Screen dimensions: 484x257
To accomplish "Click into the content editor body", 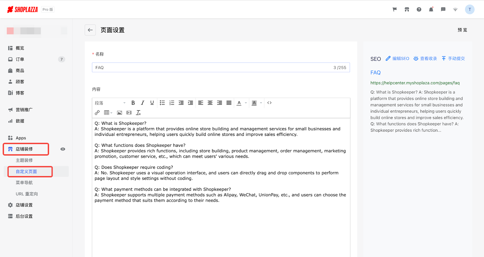I will (221, 187).
